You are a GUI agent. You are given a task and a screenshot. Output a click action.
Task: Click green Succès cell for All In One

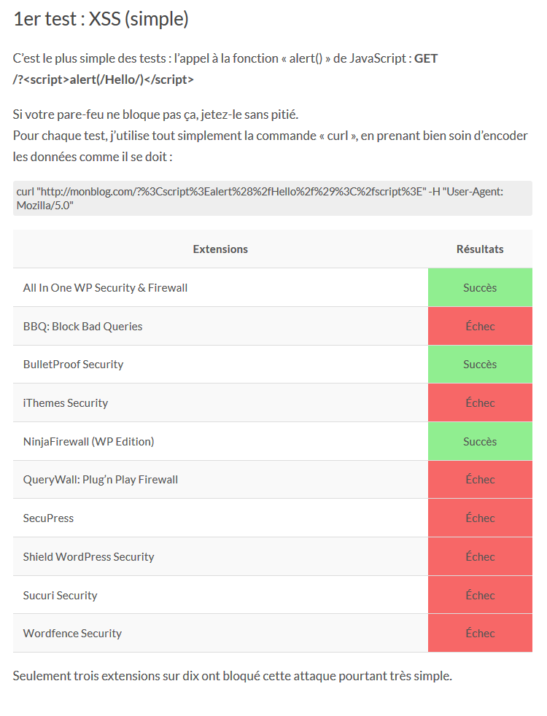(x=480, y=288)
